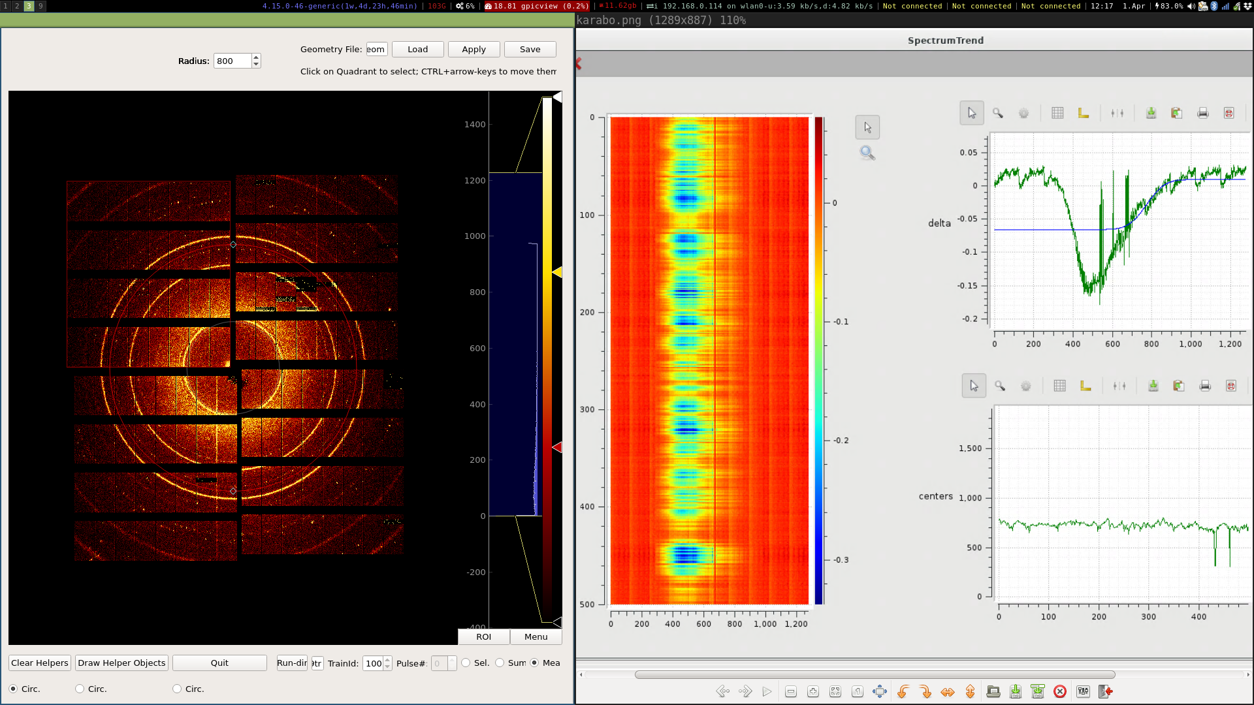Image resolution: width=1254 pixels, height=705 pixels.
Task: Go to next image in gpicview
Action: tap(745, 691)
